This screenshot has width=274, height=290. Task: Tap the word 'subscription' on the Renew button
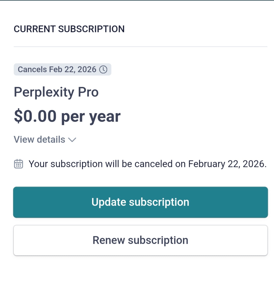click(x=158, y=240)
